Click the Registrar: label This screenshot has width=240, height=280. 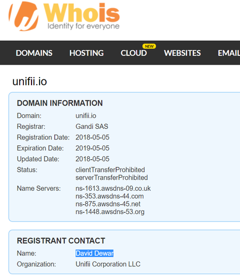point(31,127)
